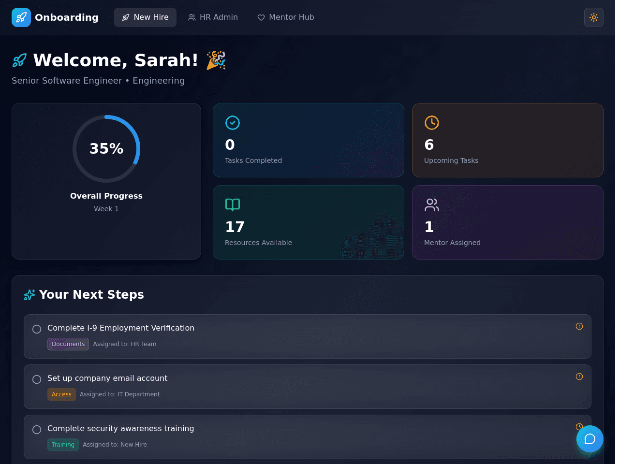The image size is (619, 464).
Task: Toggle light theme with sun icon
Action: click(594, 17)
